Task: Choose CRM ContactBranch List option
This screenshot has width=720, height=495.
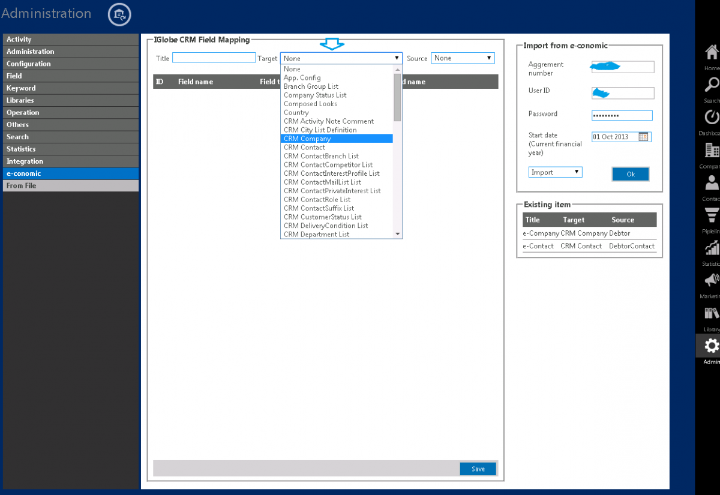Action: [337, 156]
